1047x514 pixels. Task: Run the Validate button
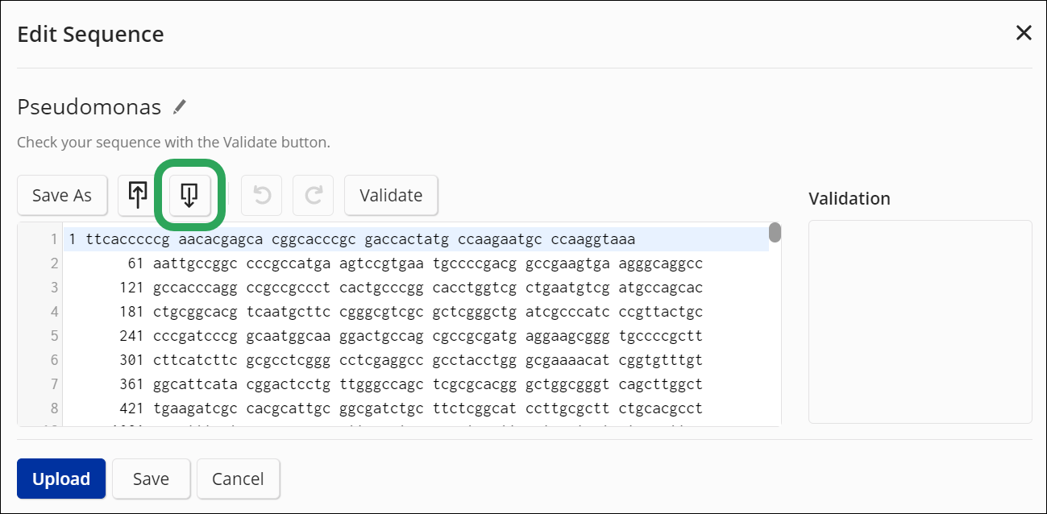point(391,195)
